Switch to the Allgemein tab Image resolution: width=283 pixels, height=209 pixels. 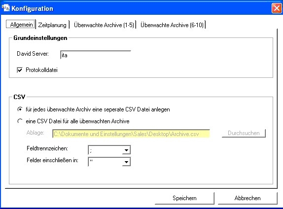[x=21, y=24]
